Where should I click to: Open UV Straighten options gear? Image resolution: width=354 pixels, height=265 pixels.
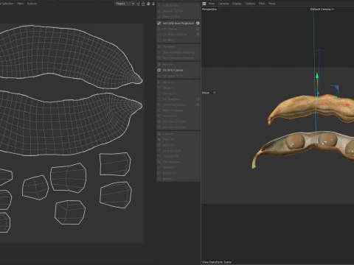(x=198, y=99)
